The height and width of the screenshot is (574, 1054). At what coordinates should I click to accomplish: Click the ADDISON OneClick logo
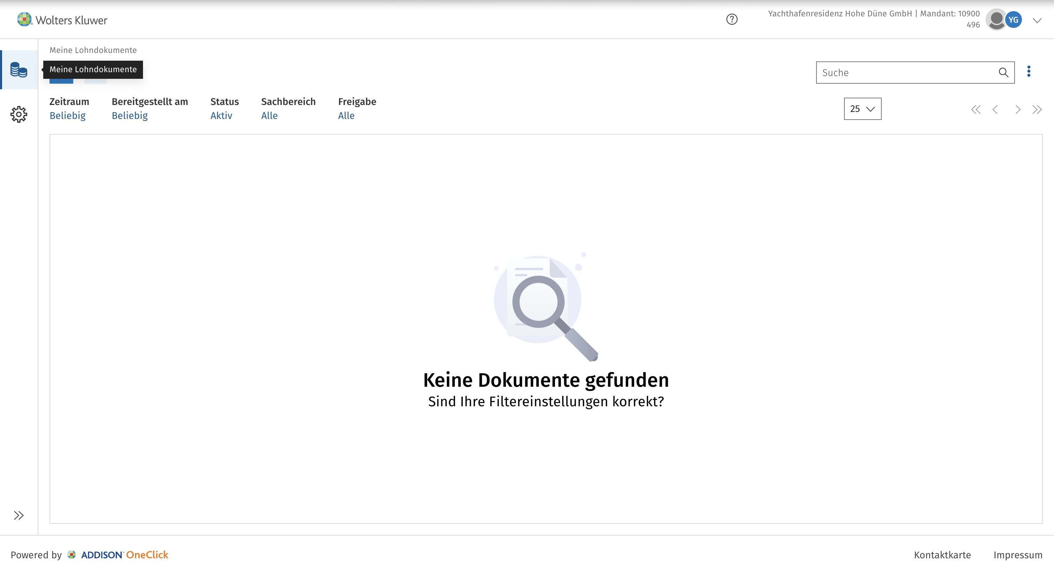(118, 555)
